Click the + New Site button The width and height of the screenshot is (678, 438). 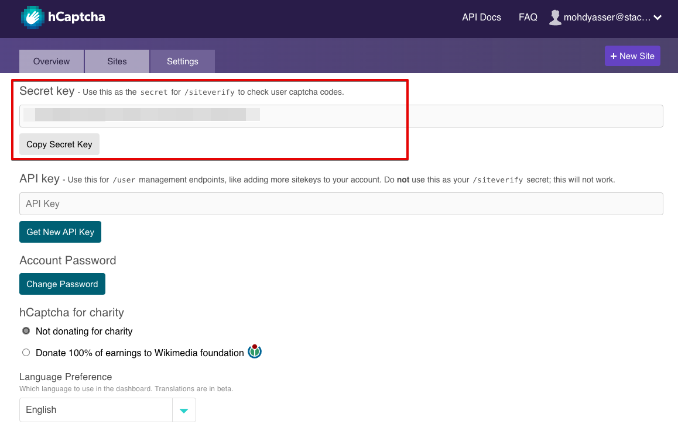tap(632, 56)
